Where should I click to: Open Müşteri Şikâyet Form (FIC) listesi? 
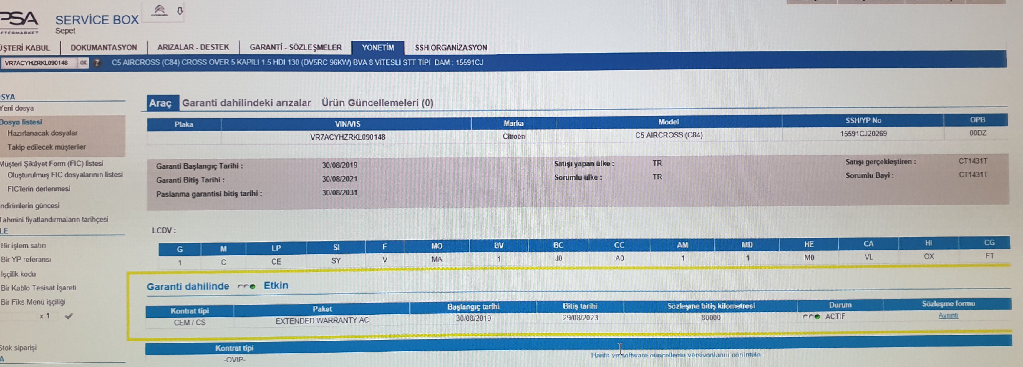[52, 164]
